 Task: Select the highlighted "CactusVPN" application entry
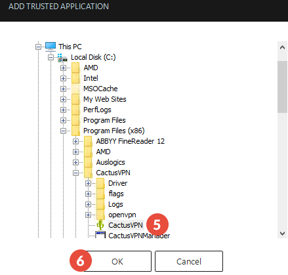(126, 225)
